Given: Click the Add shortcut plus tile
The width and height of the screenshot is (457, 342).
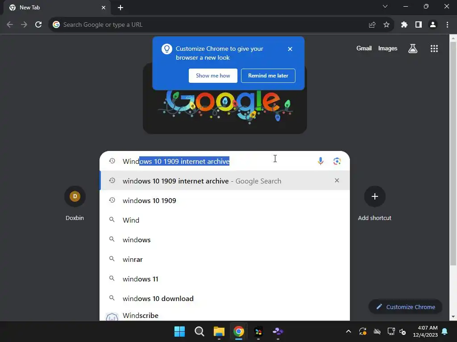Looking at the screenshot, I should click(375, 203).
